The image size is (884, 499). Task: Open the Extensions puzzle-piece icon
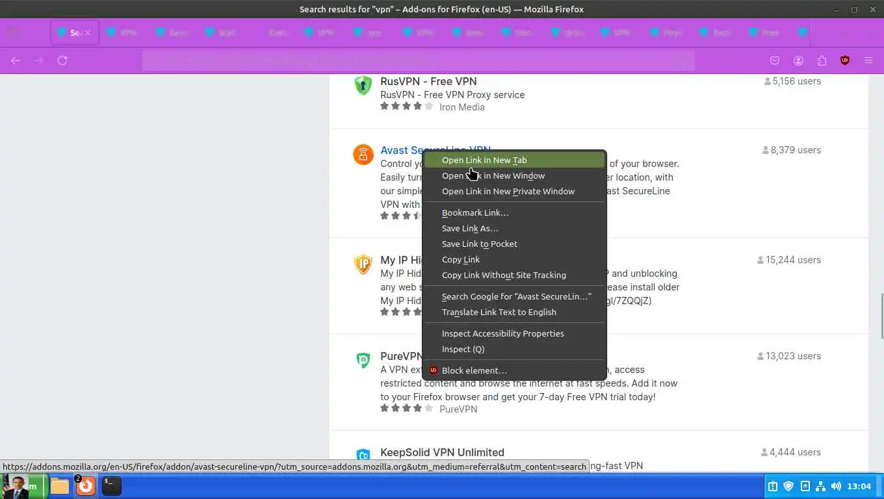pyautogui.click(x=822, y=60)
